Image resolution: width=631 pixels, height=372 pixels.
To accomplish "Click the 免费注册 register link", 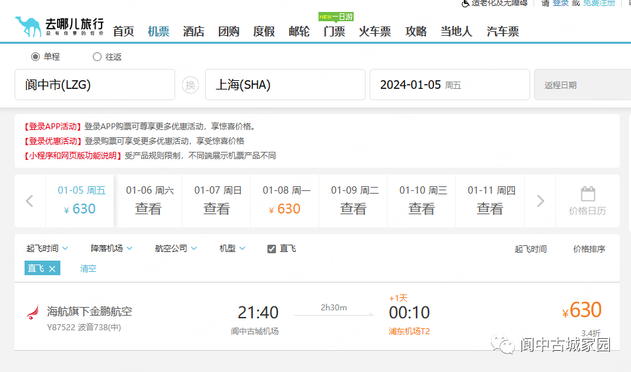I will (x=599, y=3).
